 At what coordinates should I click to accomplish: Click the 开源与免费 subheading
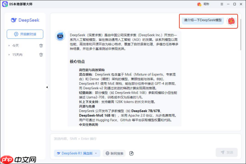tap(87, 107)
